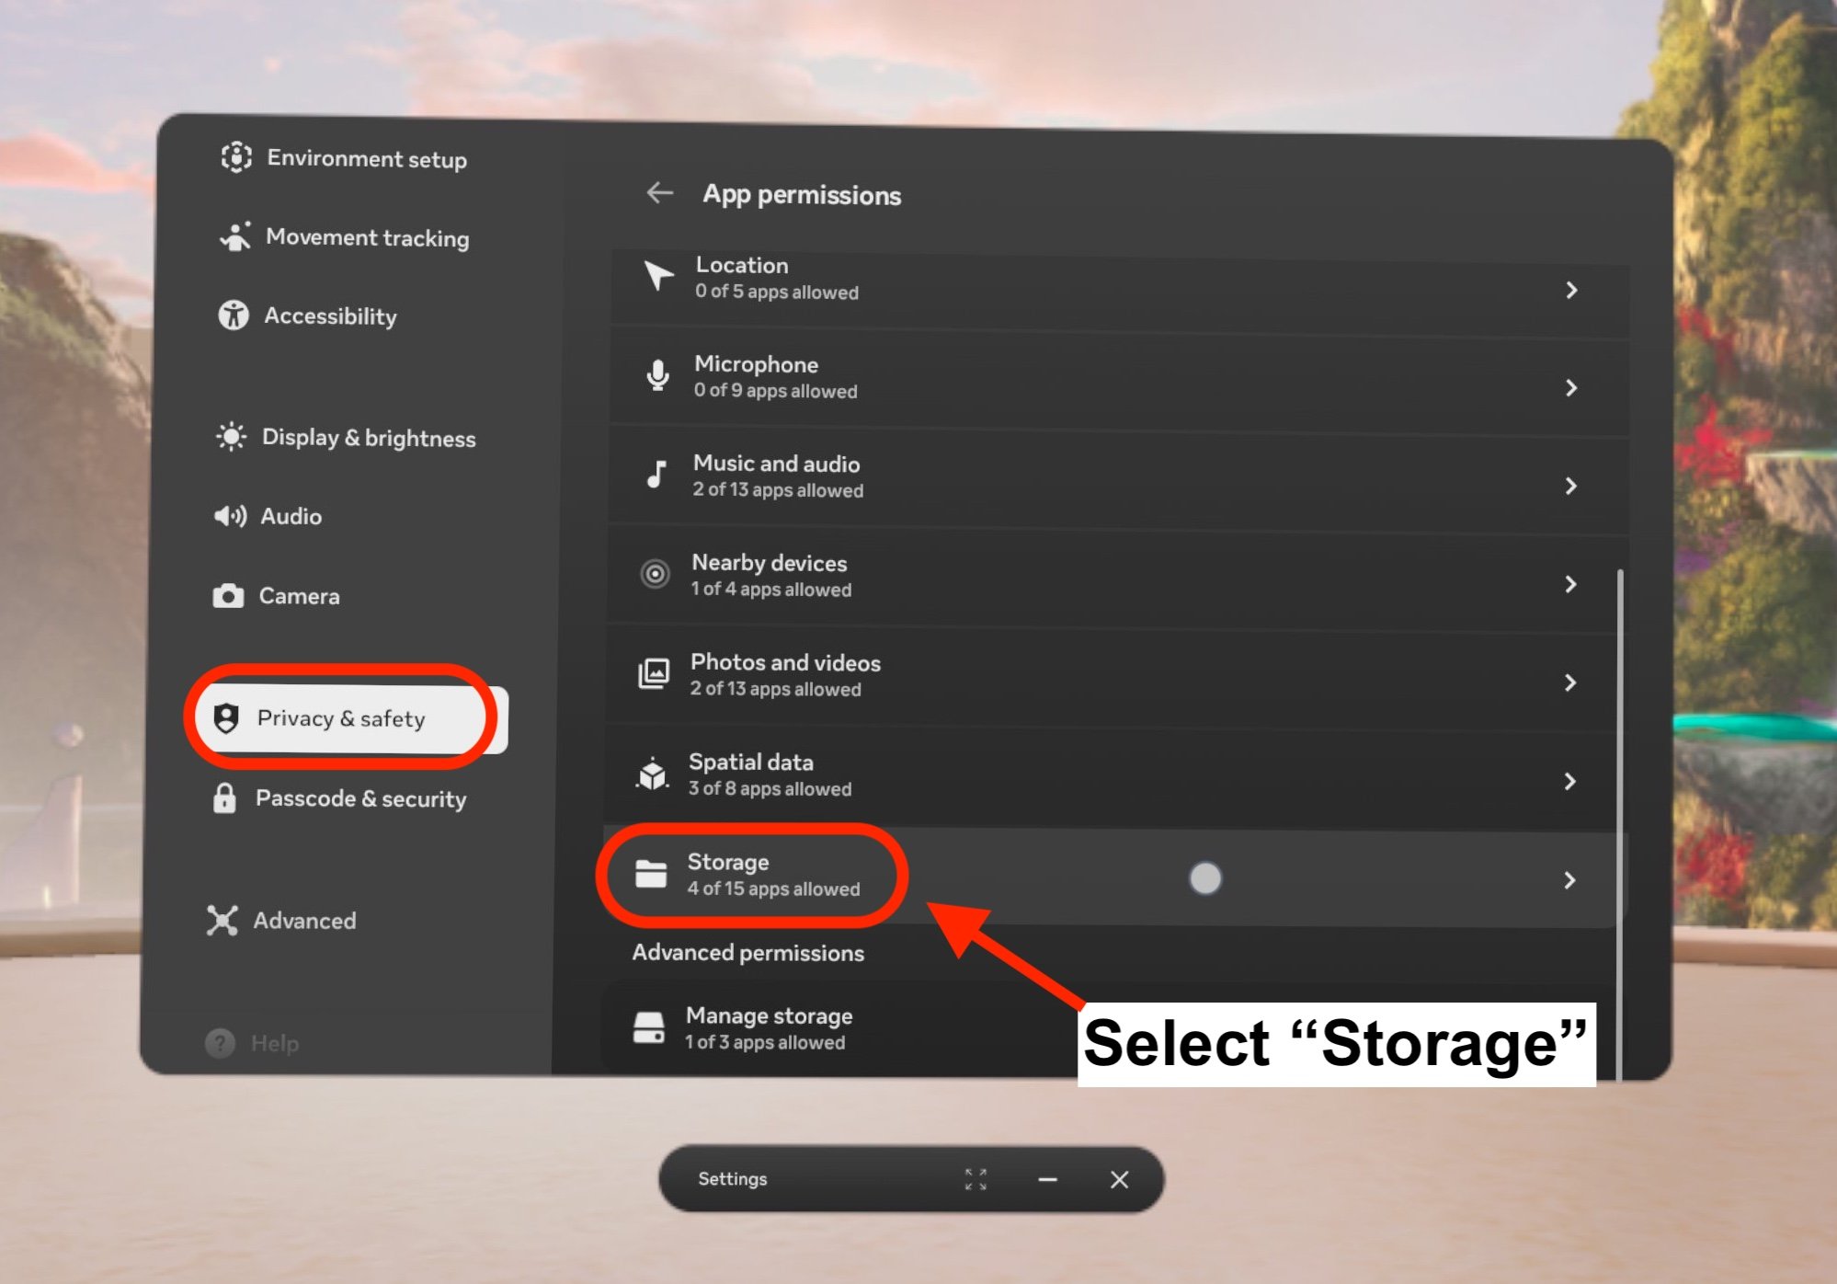Click the Spatial data cube icon
Image resolution: width=1837 pixels, height=1284 pixels.
(652, 774)
